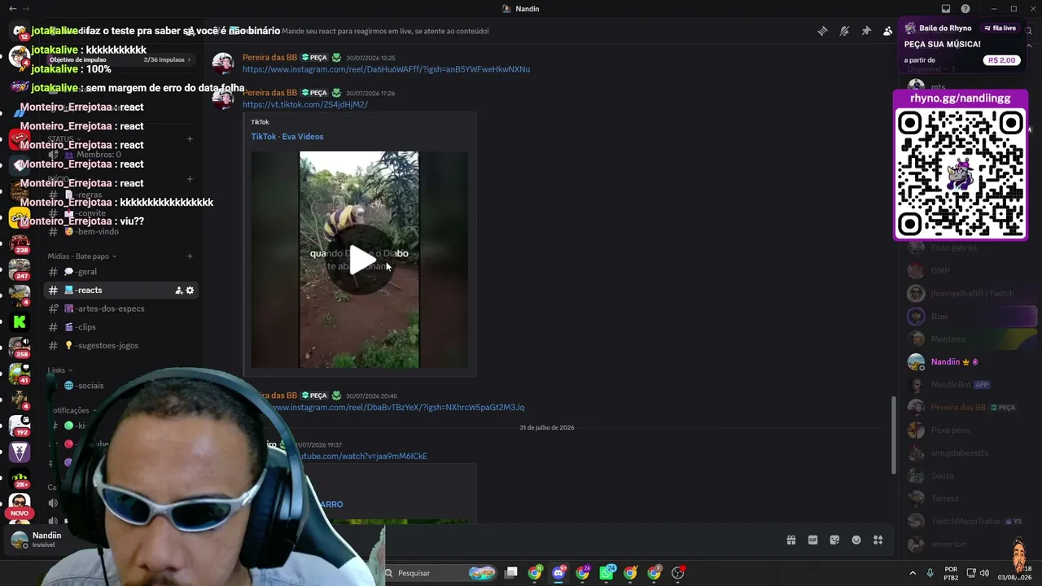Open server icon with 41 badge

coord(20,374)
